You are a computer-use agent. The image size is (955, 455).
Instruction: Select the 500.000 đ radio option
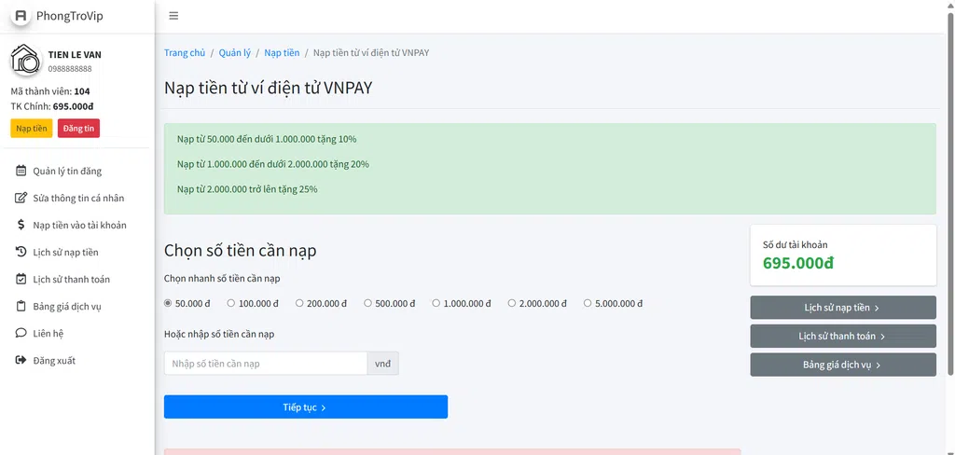368,303
